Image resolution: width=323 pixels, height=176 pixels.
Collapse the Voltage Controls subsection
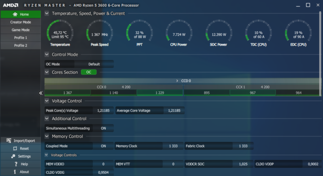[46, 155]
